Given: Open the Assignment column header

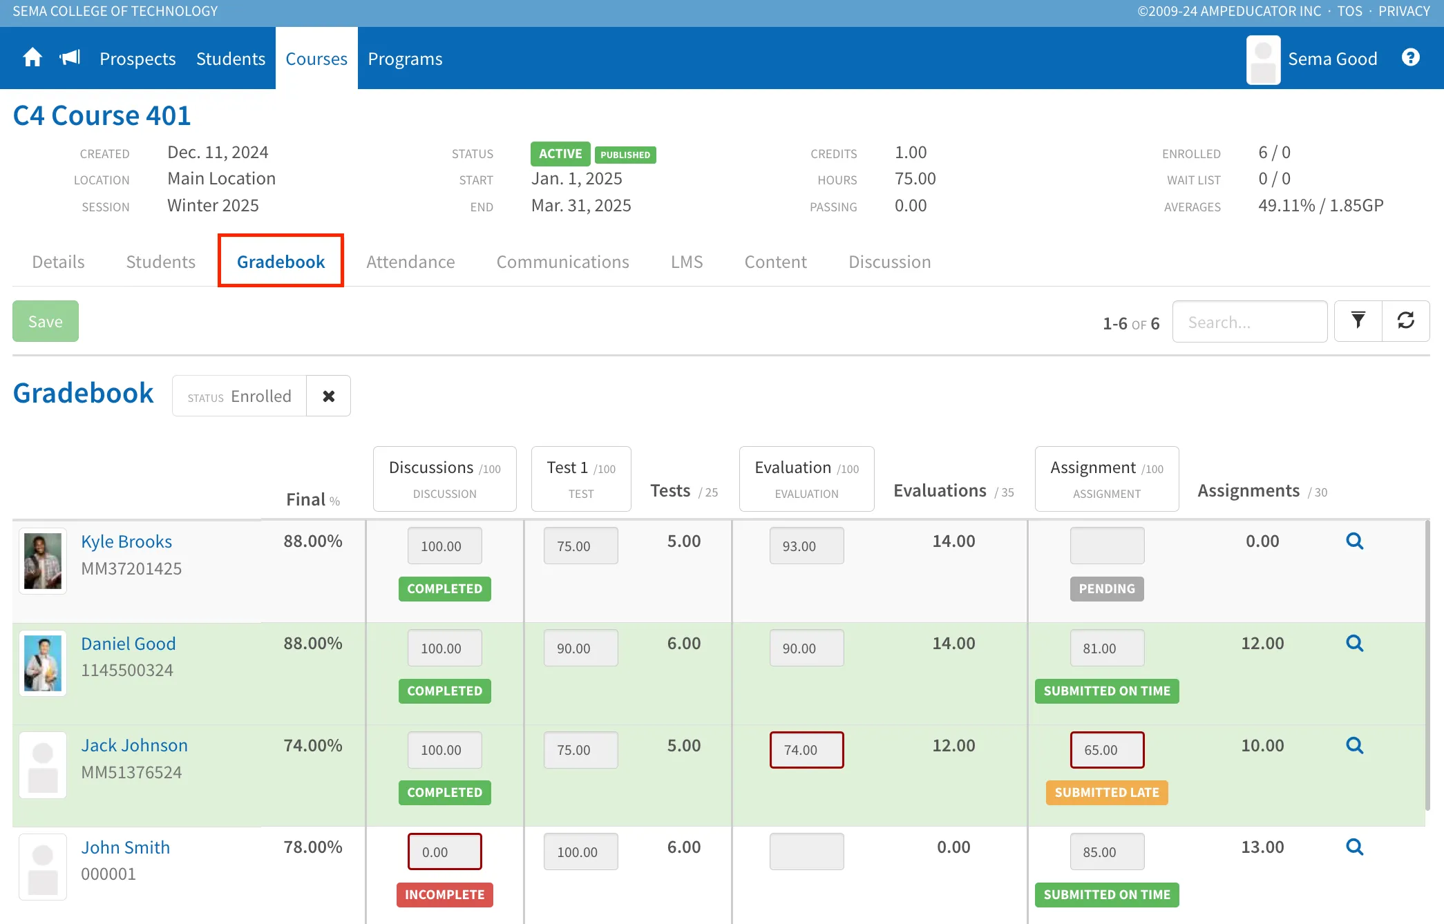Looking at the screenshot, I should 1107,479.
